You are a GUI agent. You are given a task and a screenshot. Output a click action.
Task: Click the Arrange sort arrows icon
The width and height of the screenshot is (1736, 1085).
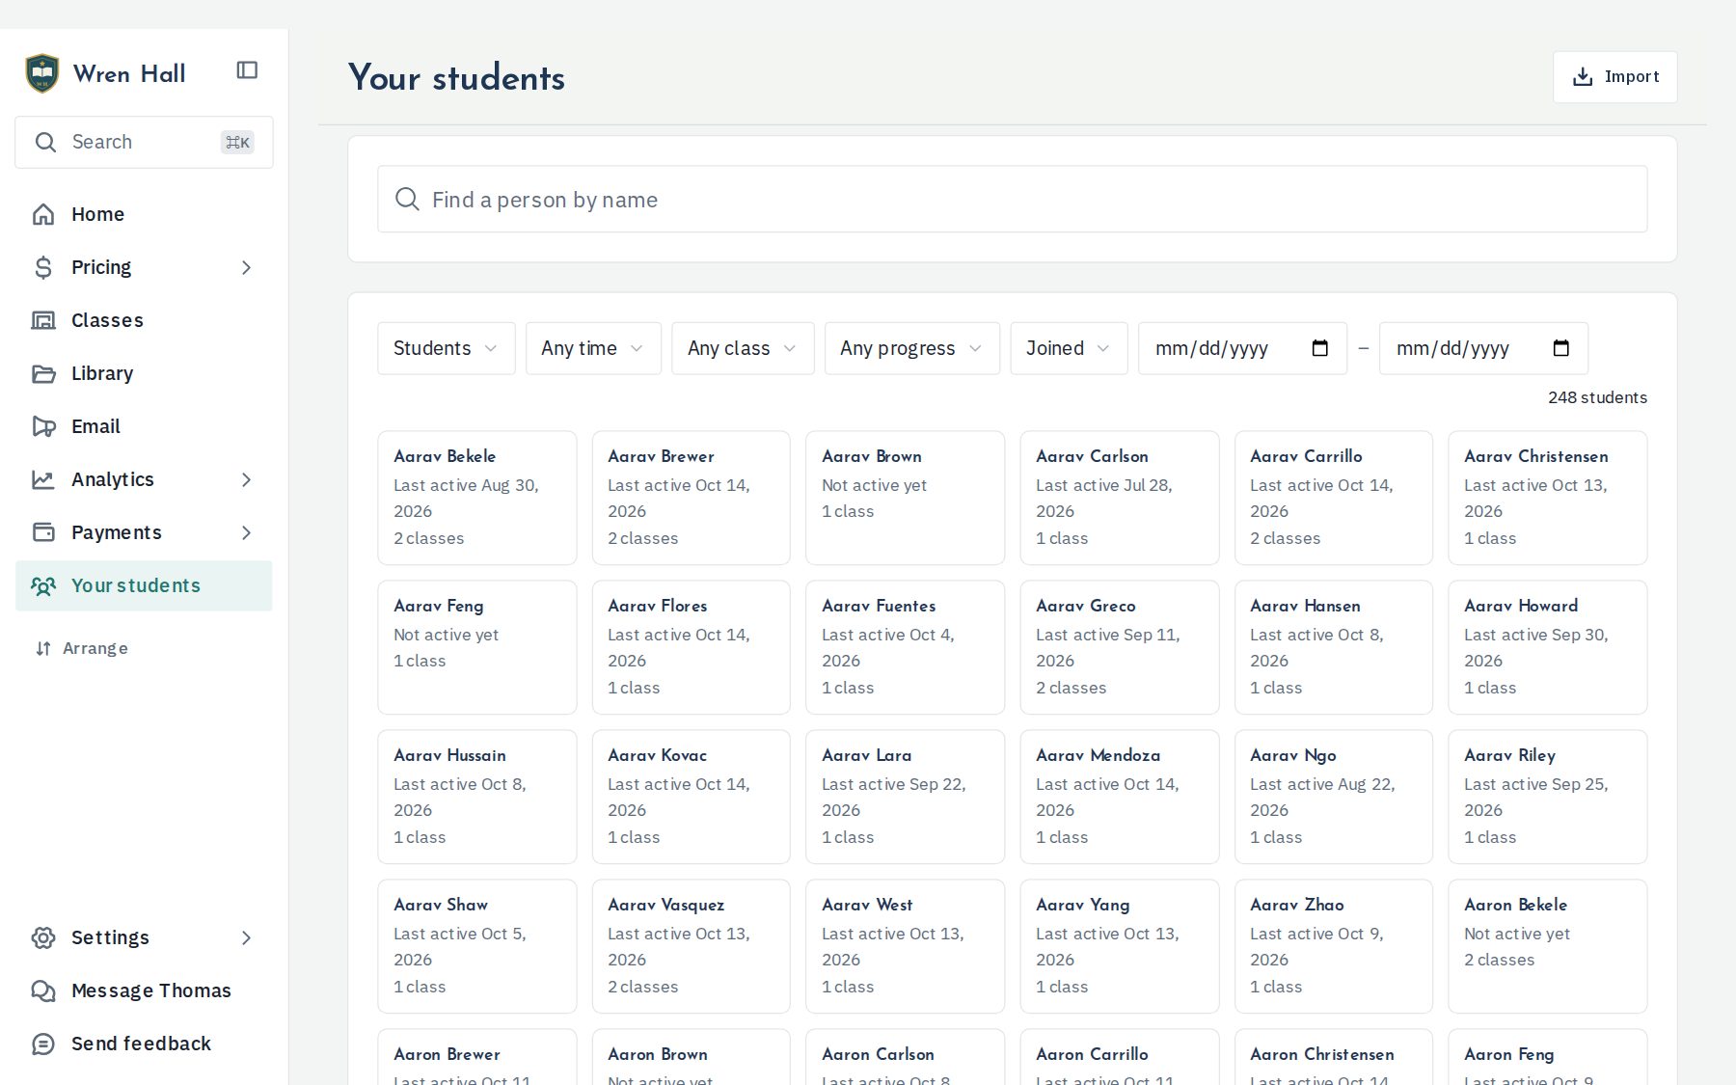point(43,648)
